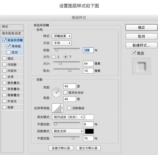The width and height of the screenshot is (158, 155).
Task: Click the 新建样式... button
Action: point(141,45)
